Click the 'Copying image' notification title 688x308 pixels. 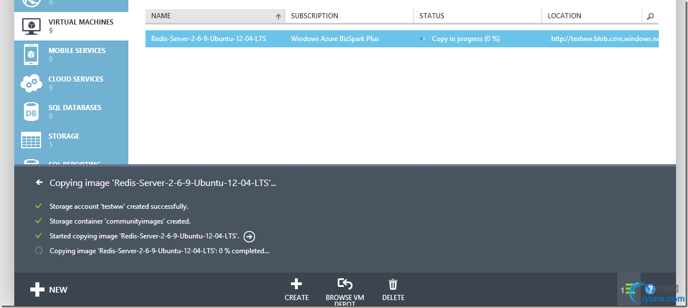[x=163, y=183]
